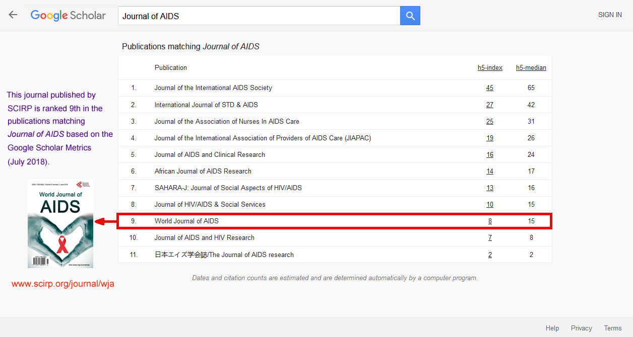This screenshot has height=337, width=633.
Task: Click the dates and citation counts disclaimer
Action: [335, 278]
